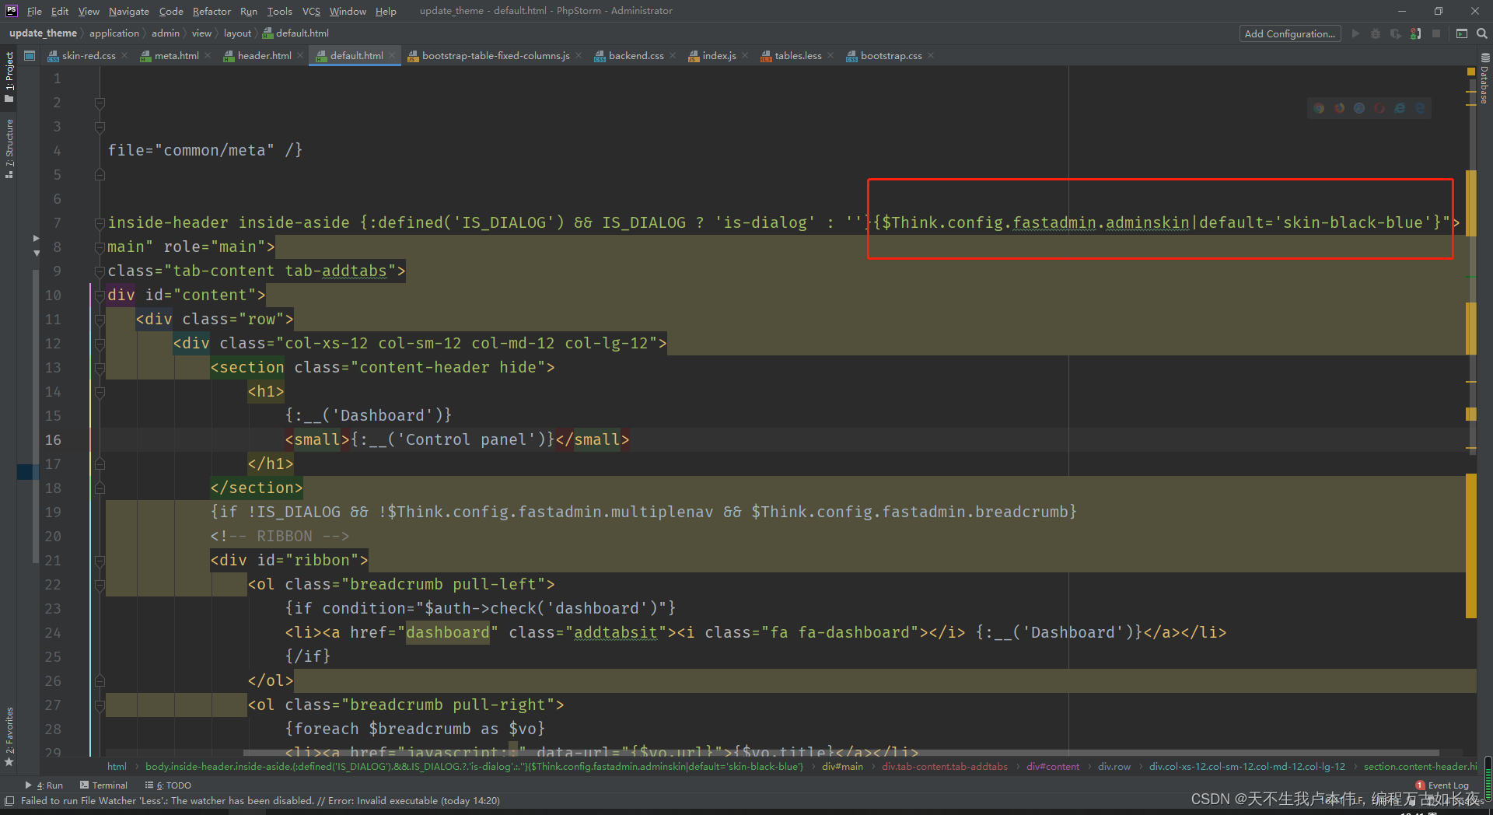Collapse the fold arrow on line 21
This screenshot has width=1493, height=815.
(99, 560)
